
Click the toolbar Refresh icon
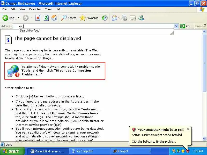click(46, 18)
